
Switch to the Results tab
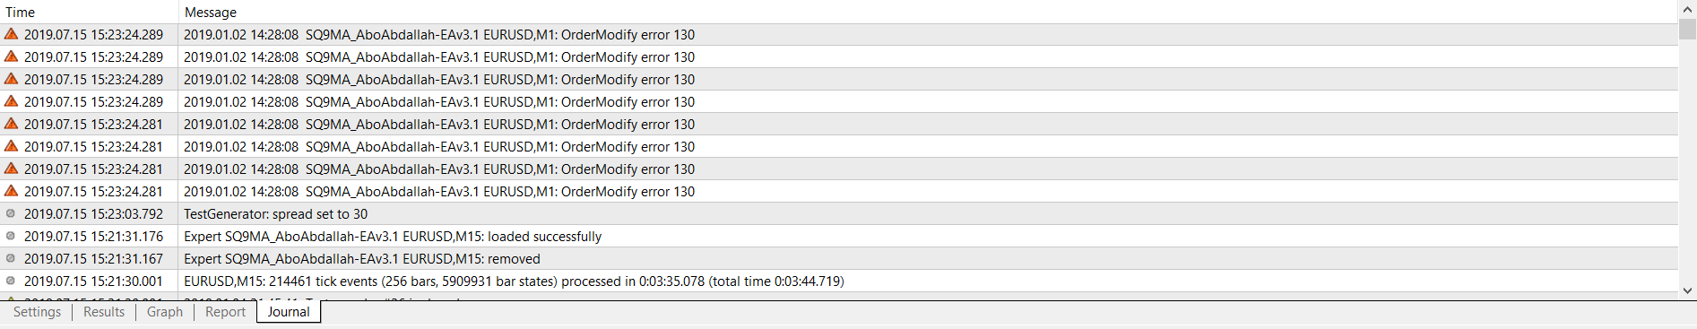(104, 312)
